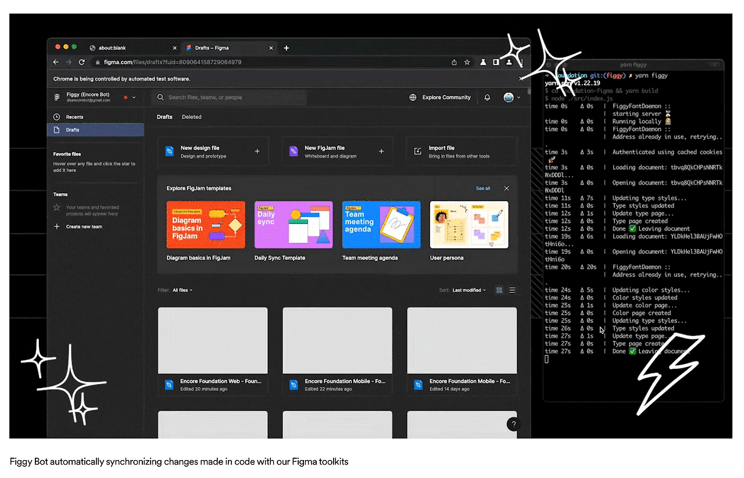Open the user avatar account dropdown
Image resolution: width=744 pixels, height=478 pixels.
[512, 98]
